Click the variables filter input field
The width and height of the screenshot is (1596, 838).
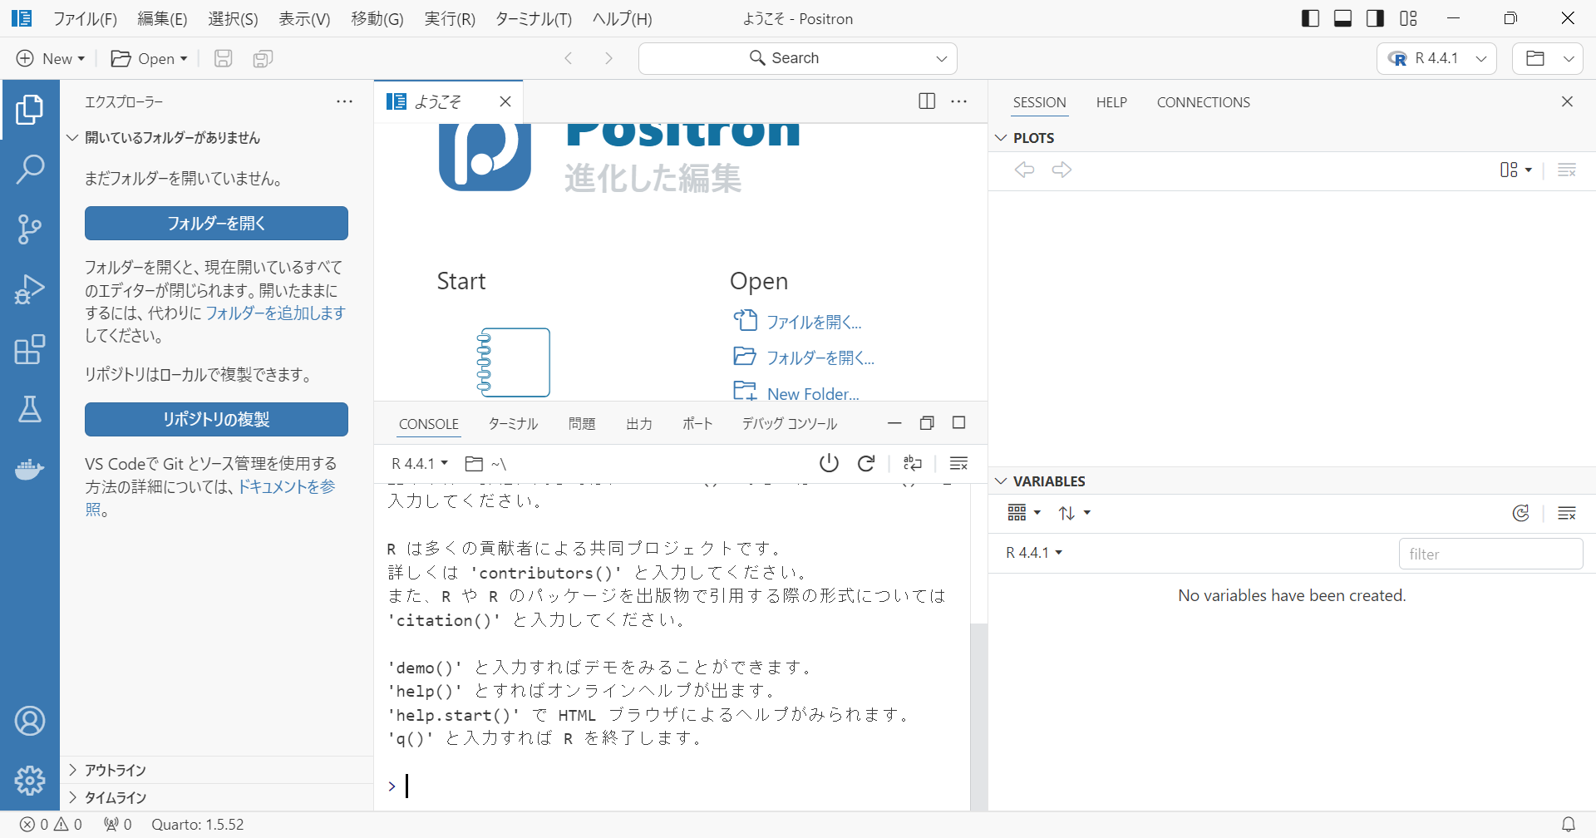[x=1490, y=554]
